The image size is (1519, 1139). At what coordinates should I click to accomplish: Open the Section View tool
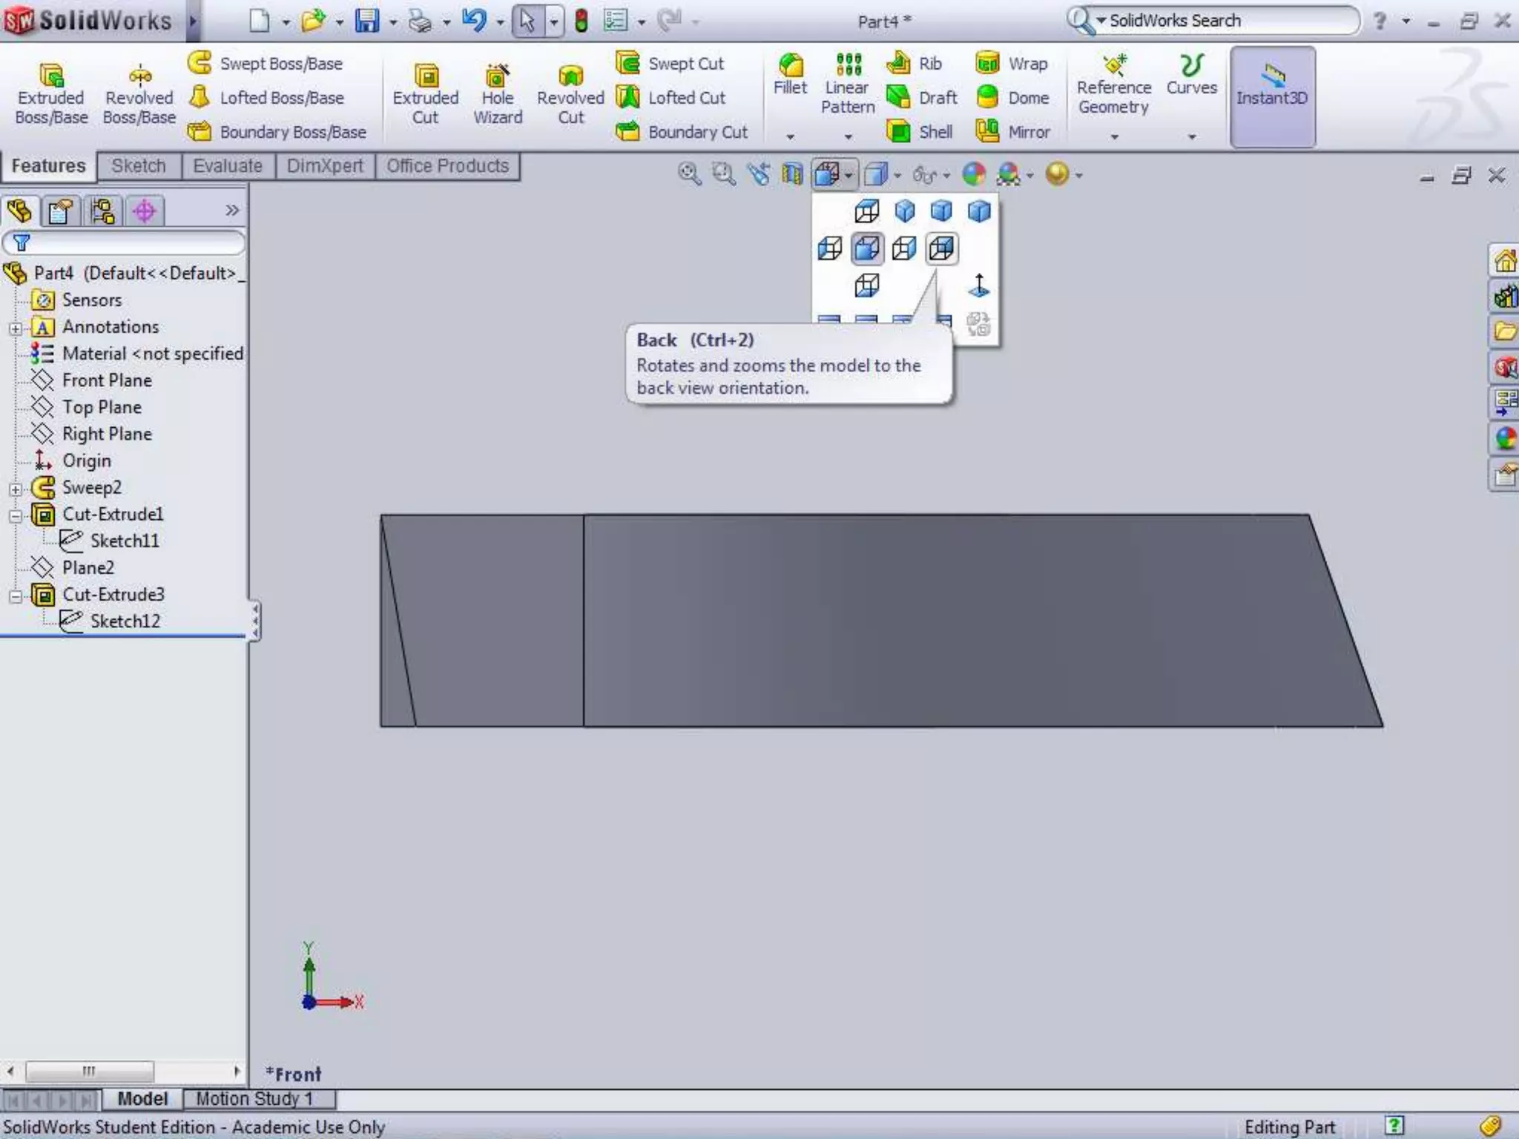pyautogui.click(x=792, y=174)
